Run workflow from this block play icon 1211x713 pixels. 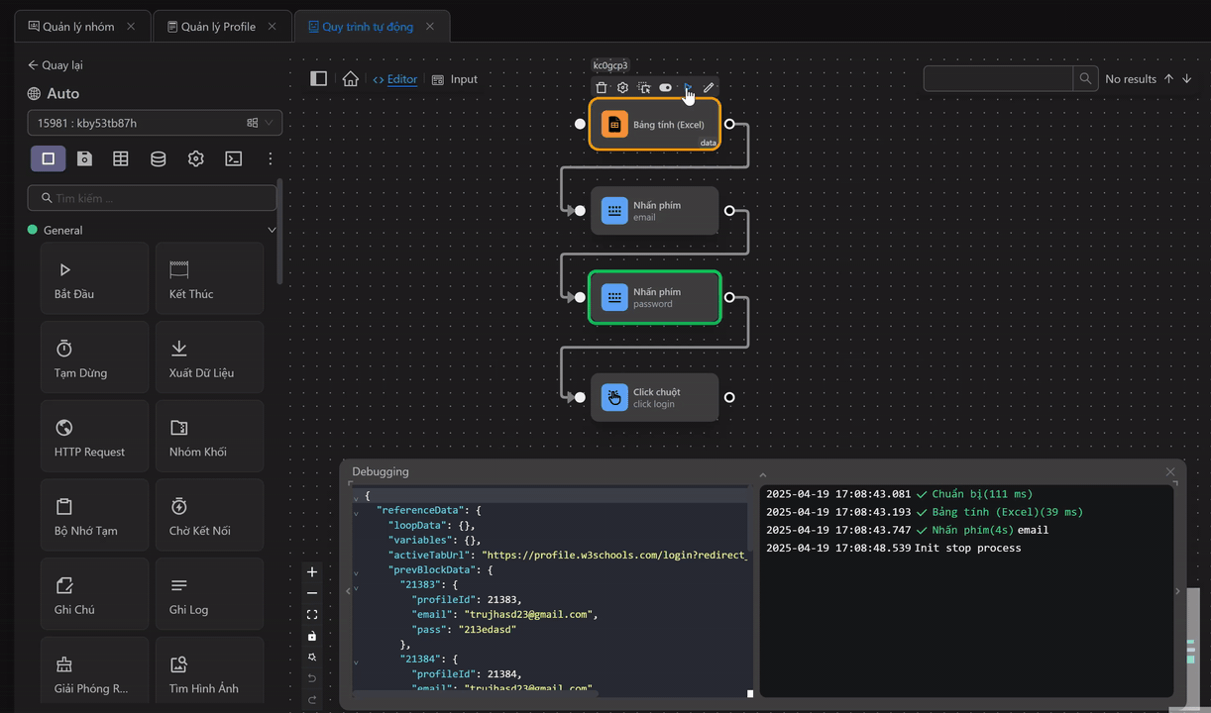tap(688, 88)
